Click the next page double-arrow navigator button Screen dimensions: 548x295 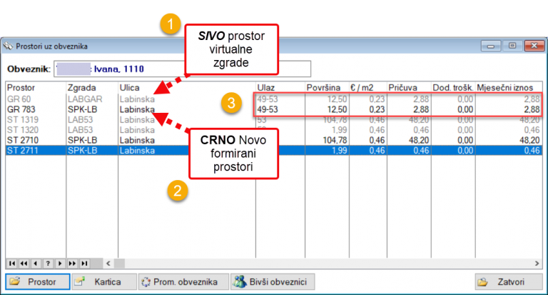pyautogui.click(x=73, y=263)
